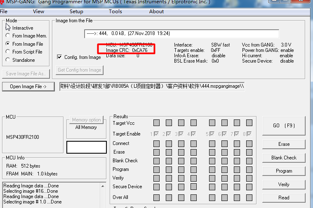This screenshot has height=208, width=313.
Task: Click the image file path field
Action: pos(152,86)
